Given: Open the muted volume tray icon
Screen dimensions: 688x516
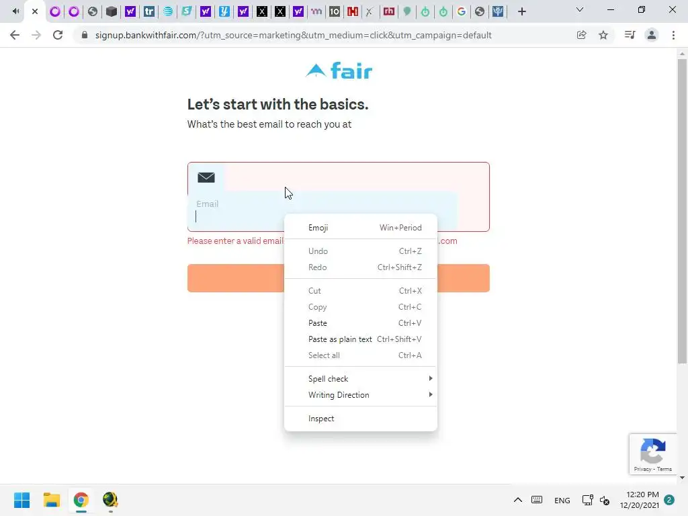Looking at the screenshot, I should click(605, 500).
